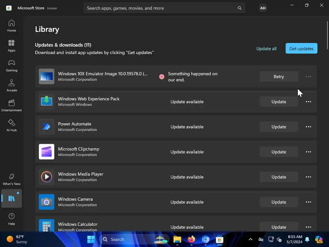The image size is (329, 247).
Task: Open more options for Windows Web Experience Pack
Action: [x=308, y=102]
